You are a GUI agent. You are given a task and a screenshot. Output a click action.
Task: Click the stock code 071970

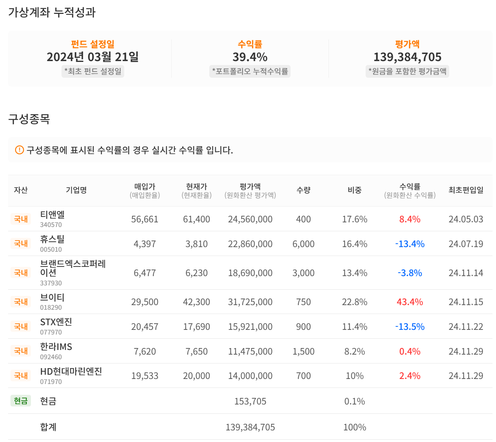pyautogui.click(x=51, y=382)
